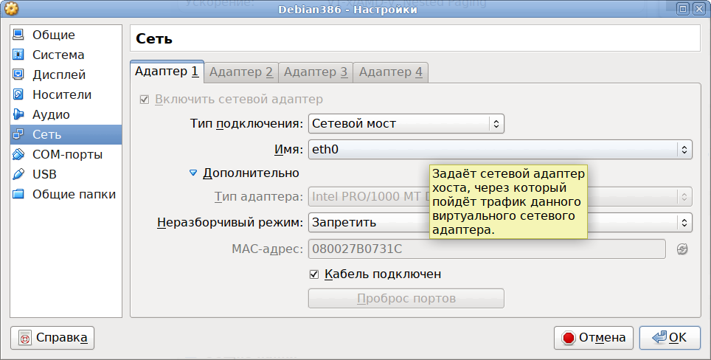Select the Носители storage icon
The image size is (711, 360).
19,94
